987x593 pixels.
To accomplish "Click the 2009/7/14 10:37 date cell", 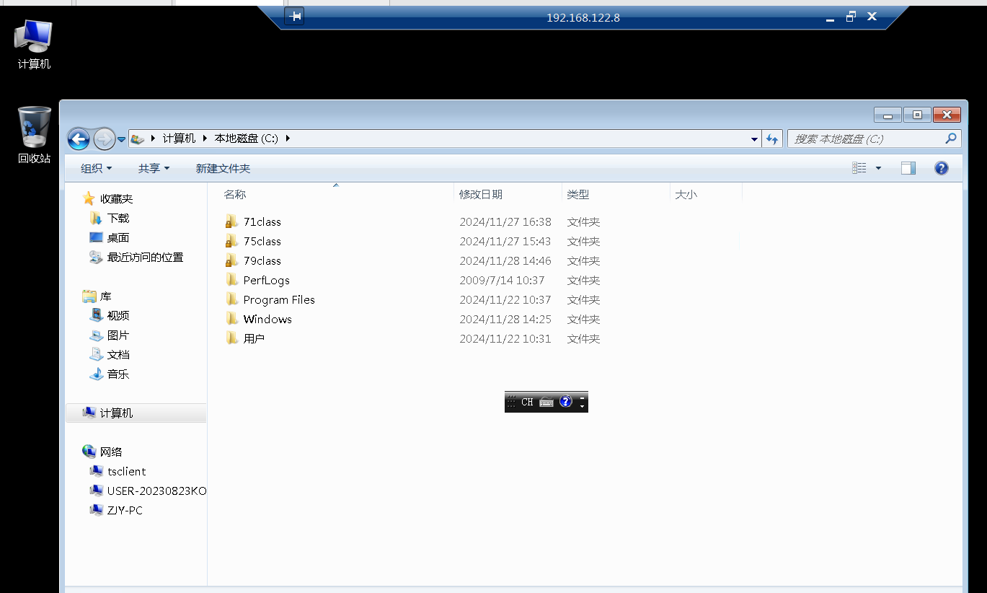I will coord(503,280).
